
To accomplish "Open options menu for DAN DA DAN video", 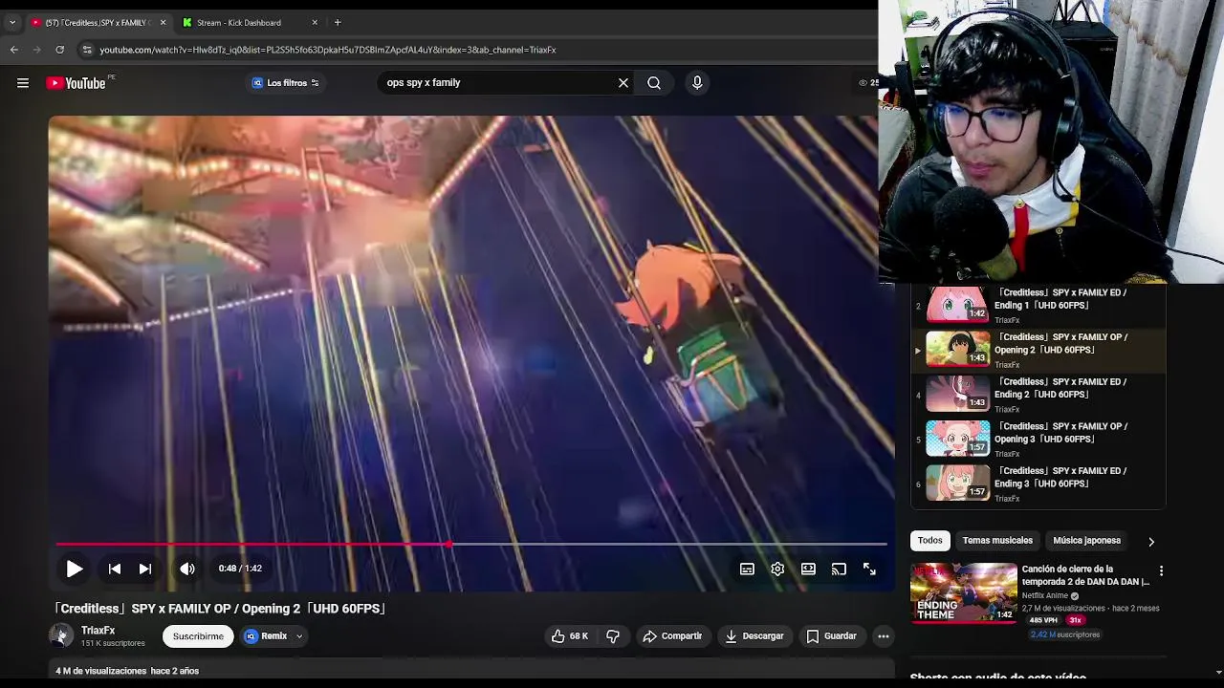I will [1161, 570].
